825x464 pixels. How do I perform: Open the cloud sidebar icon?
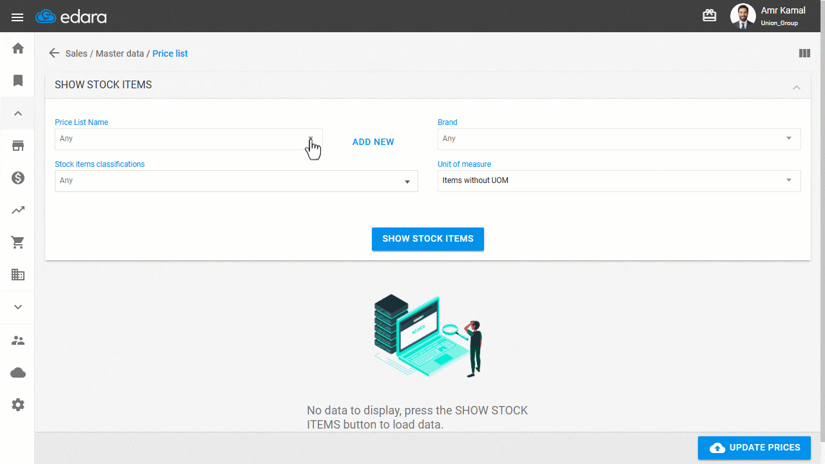(18, 372)
